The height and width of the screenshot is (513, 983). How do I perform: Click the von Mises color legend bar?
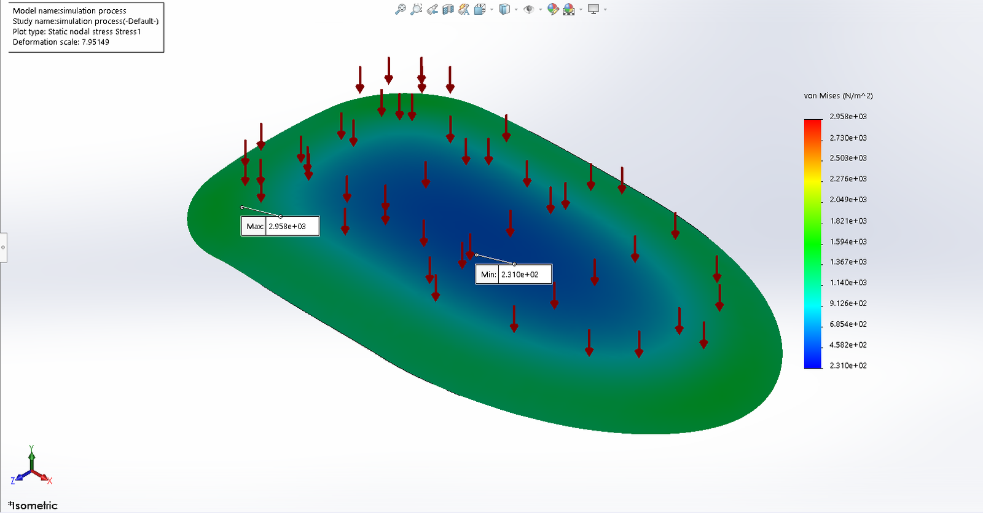[813, 244]
